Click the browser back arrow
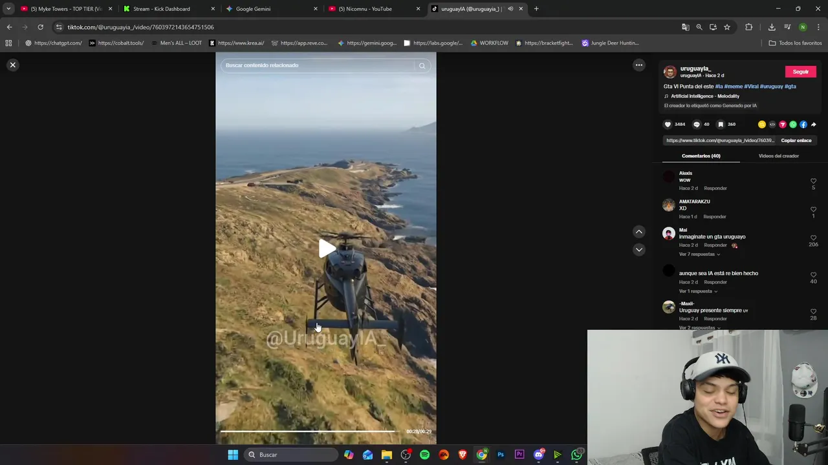The height and width of the screenshot is (465, 828). 9,27
